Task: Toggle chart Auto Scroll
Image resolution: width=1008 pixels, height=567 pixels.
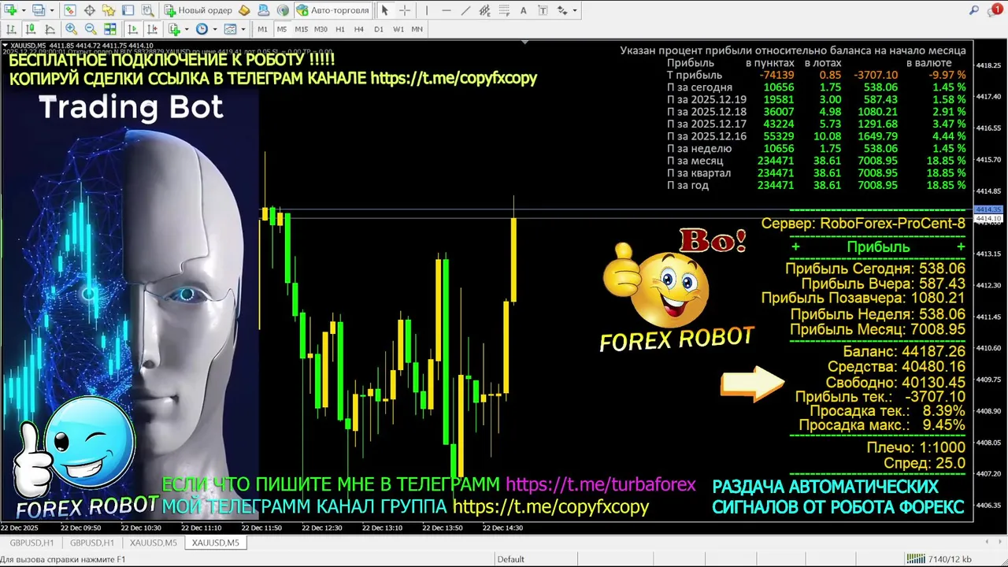Action: tap(132, 29)
